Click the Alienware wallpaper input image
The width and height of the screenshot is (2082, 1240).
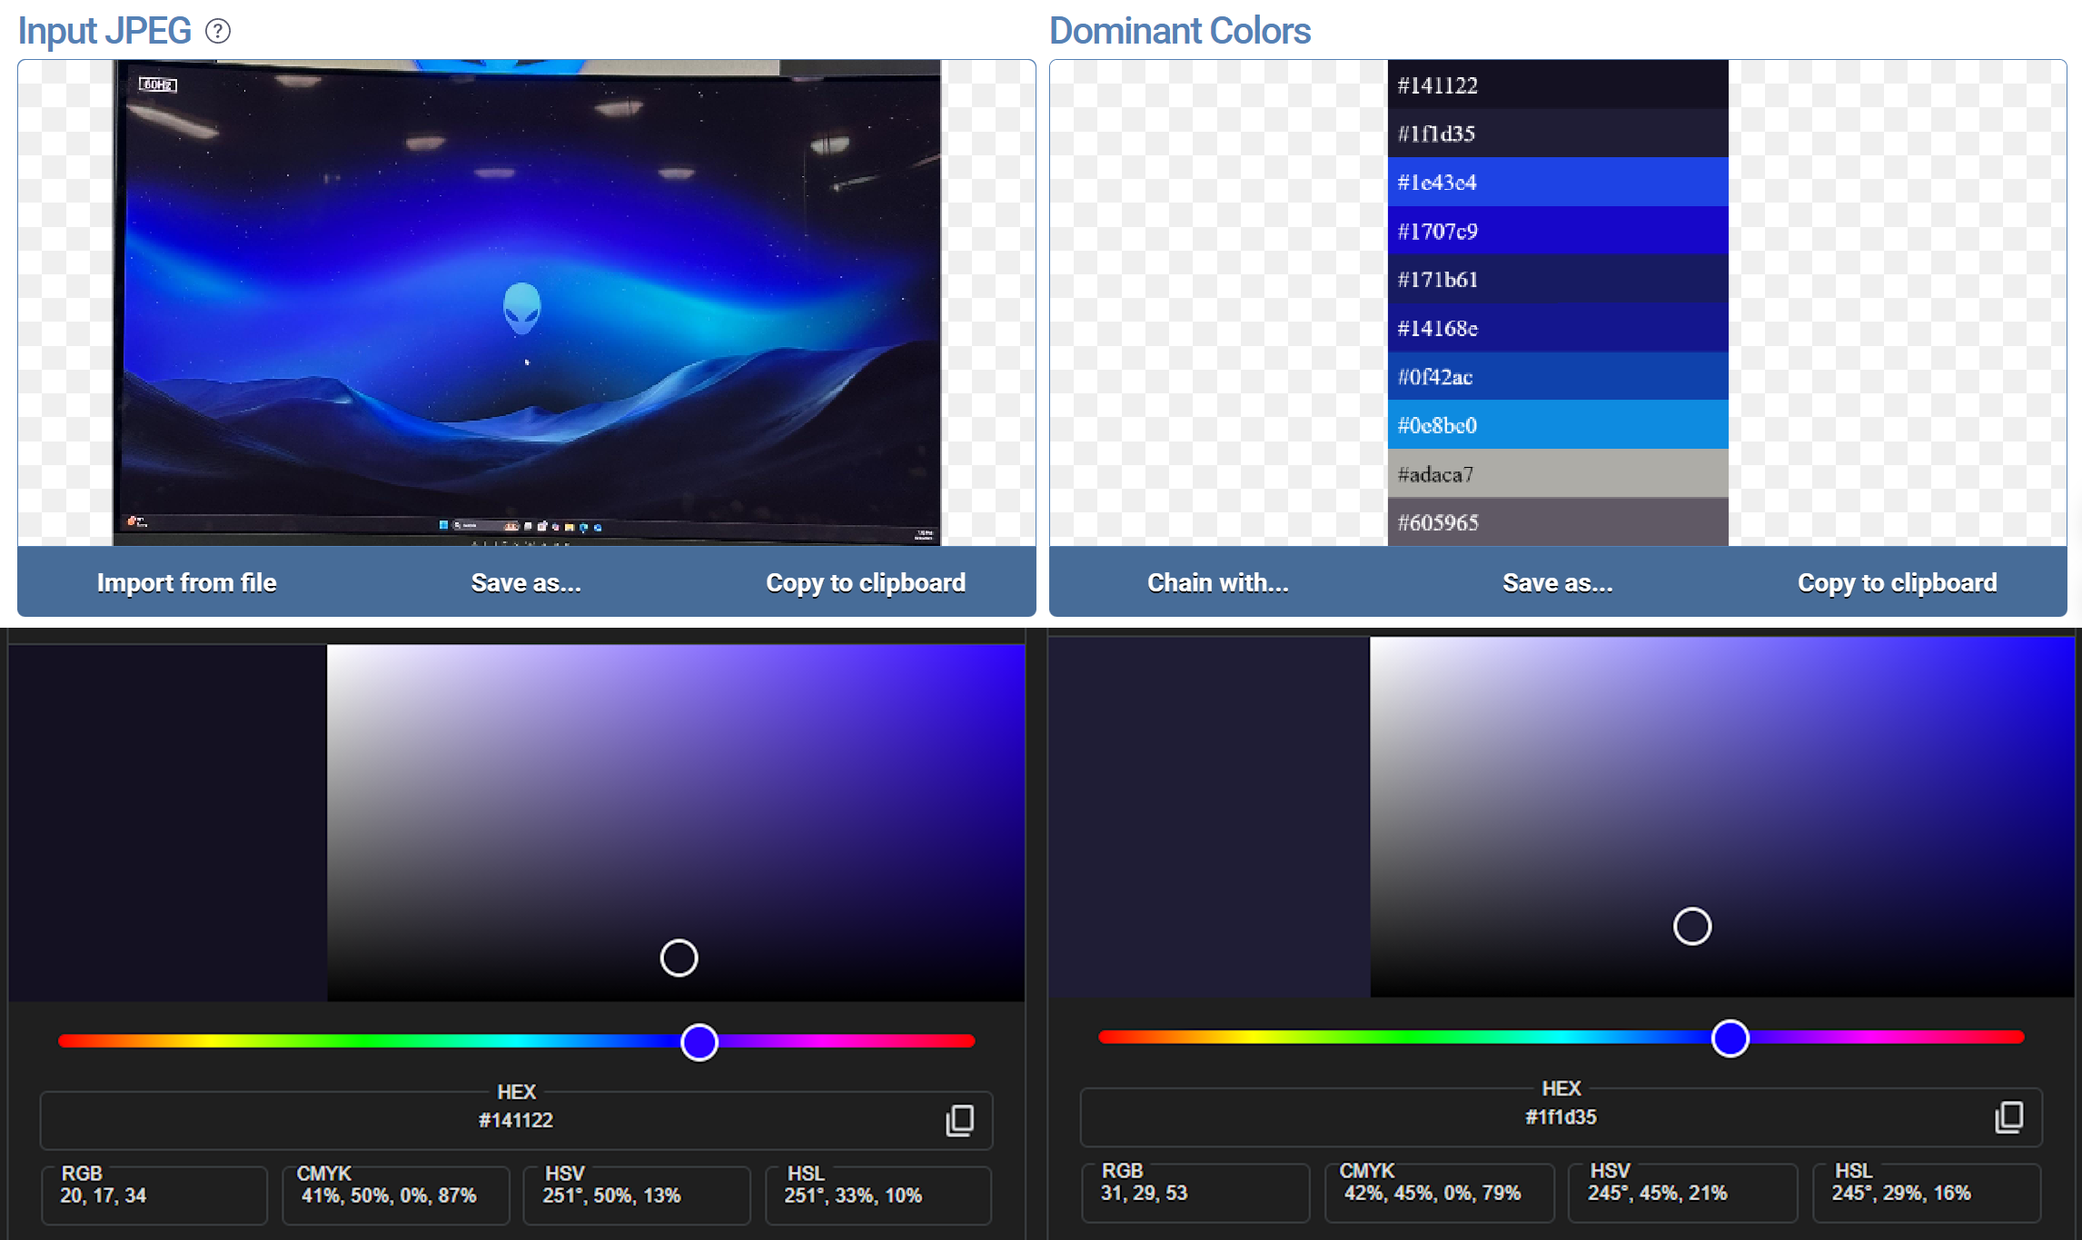tap(527, 303)
